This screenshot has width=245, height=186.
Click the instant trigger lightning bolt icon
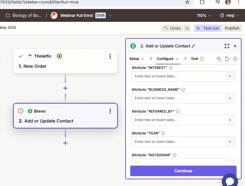click(59, 56)
